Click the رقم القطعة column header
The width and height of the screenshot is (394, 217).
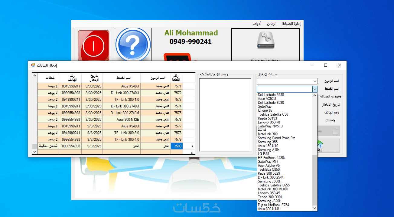click(177, 78)
